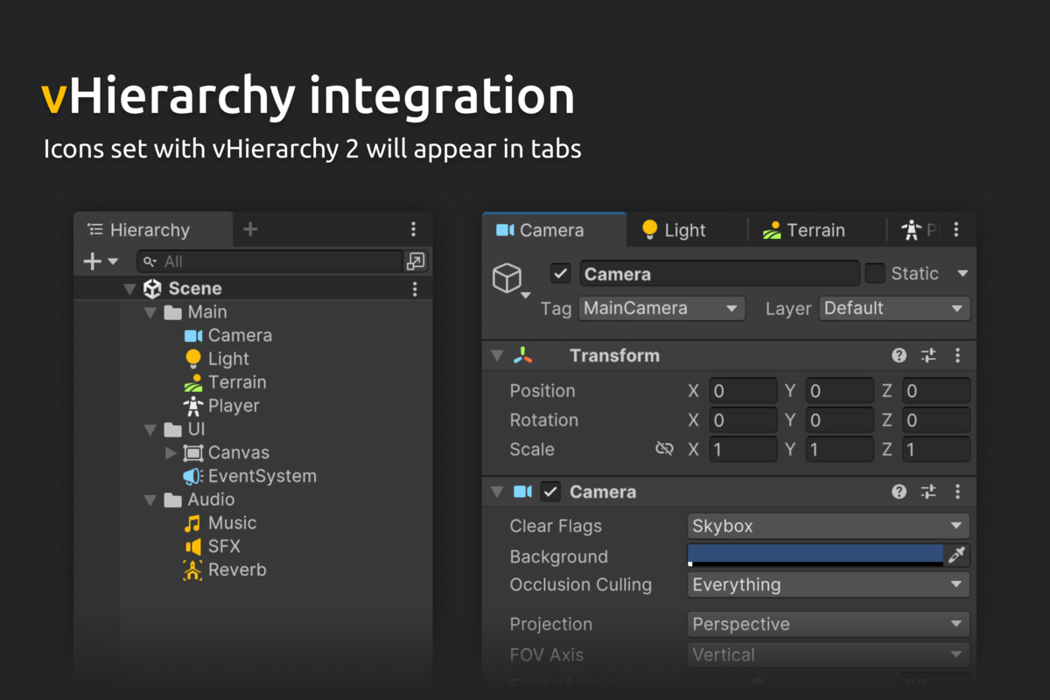1050x700 pixels.
Task: Open GameObject icon dropdown arrow in Inspector
Action: click(526, 296)
